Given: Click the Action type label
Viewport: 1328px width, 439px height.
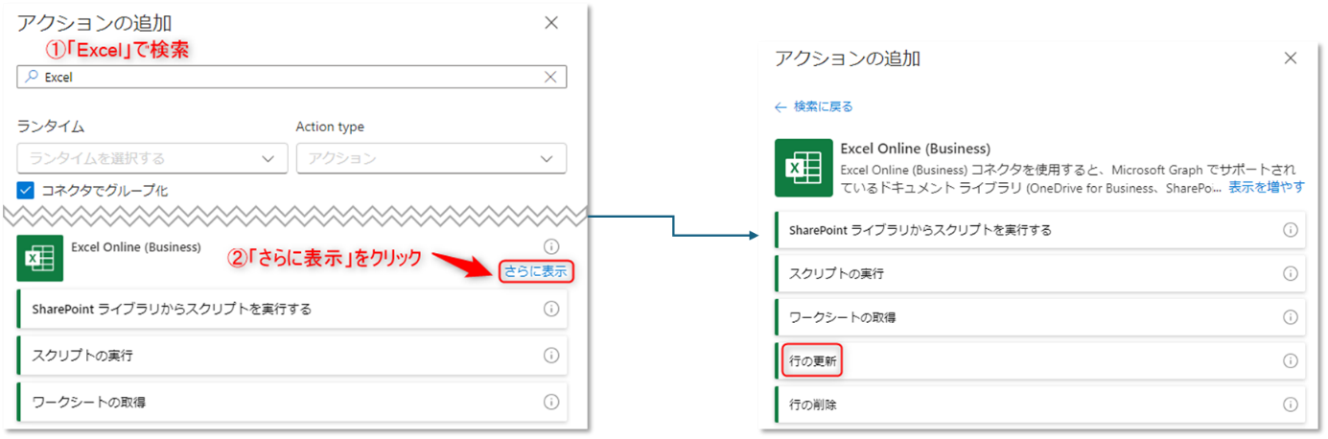Looking at the screenshot, I should click(x=330, y=127).
